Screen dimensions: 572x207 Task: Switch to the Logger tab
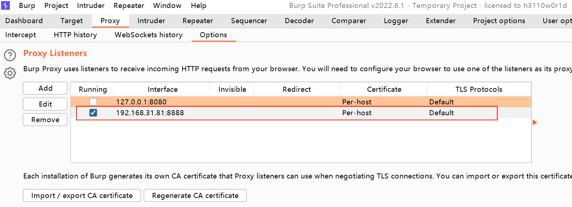[x=396, y=21]
